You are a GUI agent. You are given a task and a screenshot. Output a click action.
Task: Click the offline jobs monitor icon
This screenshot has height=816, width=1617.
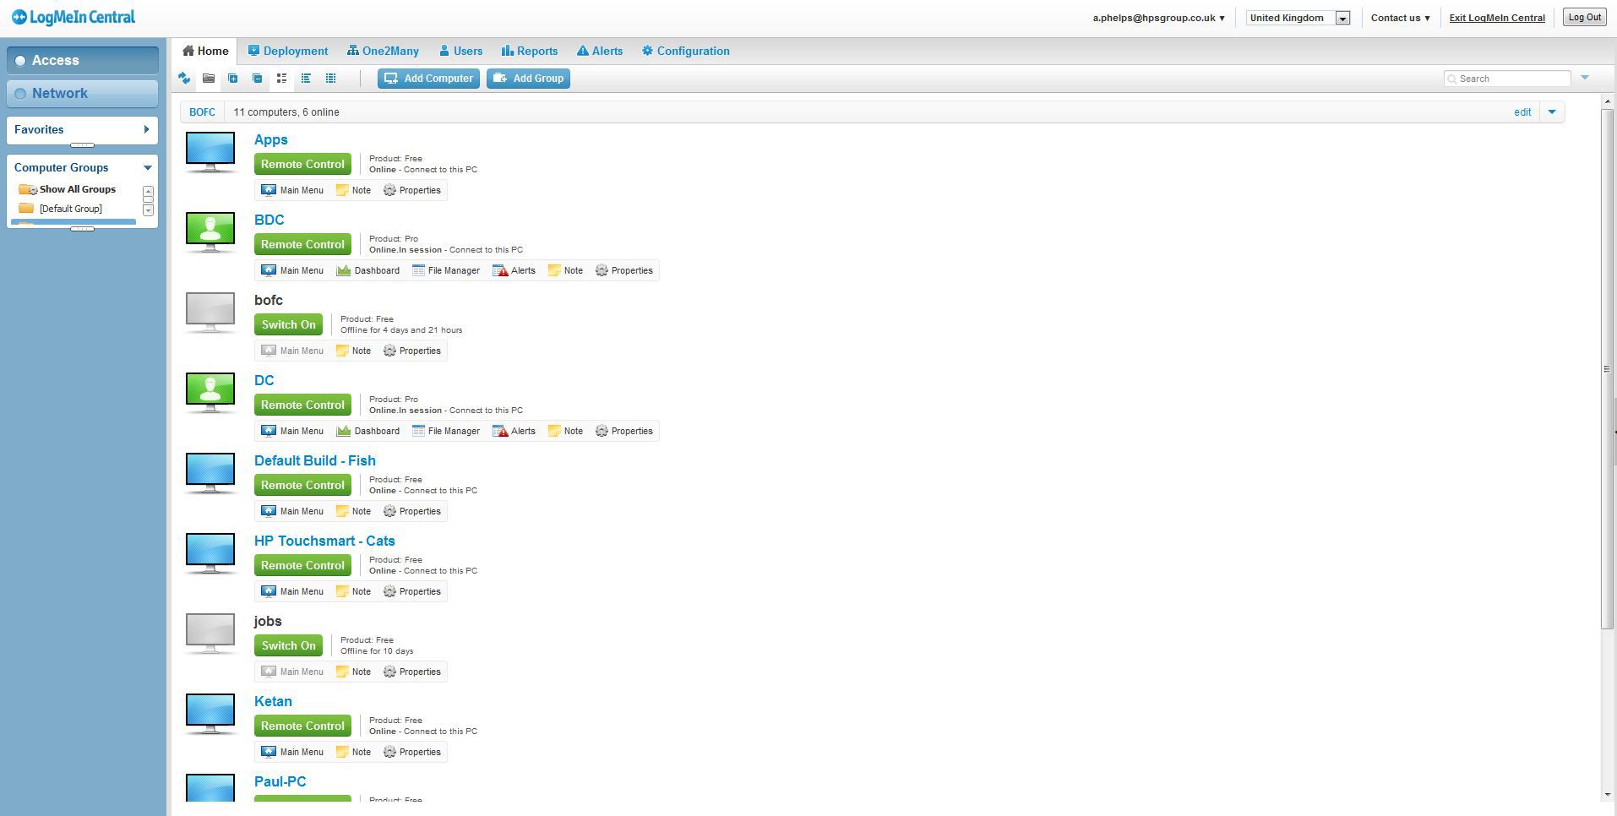click(x=210, y=634)
